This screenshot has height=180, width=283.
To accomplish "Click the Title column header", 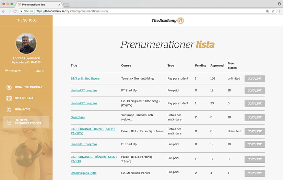I will [74, 65].
